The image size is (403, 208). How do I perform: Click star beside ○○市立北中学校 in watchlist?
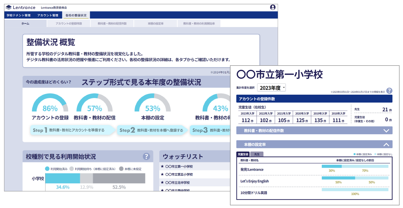click(162, 183)
